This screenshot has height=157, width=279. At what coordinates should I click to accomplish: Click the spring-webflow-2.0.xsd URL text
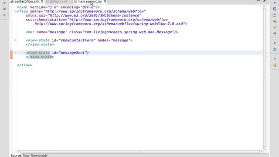[x=109, y=24]
